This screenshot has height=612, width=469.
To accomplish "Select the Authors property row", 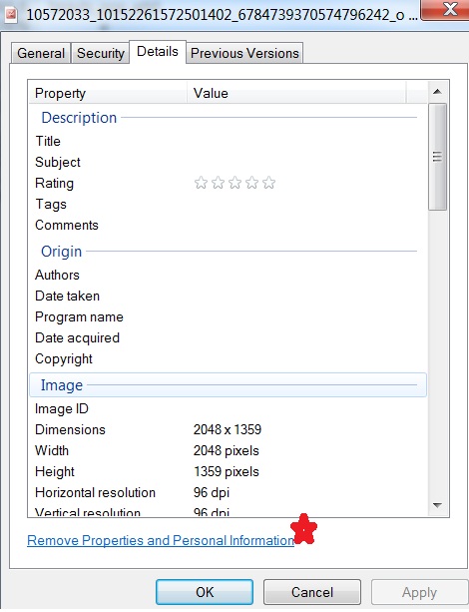I will 229,275.
